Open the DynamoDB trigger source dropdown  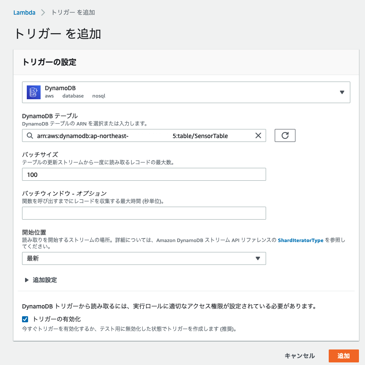tap(186, 92)
